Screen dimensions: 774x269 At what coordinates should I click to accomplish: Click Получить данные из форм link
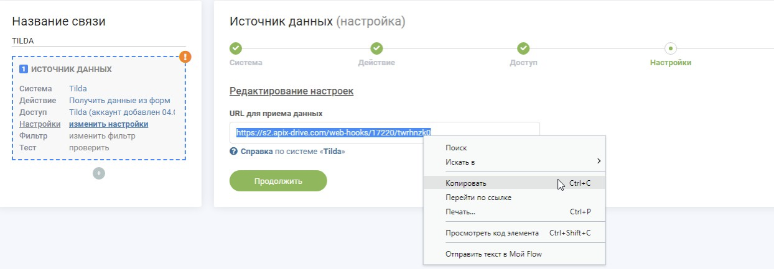pos(119,101)
